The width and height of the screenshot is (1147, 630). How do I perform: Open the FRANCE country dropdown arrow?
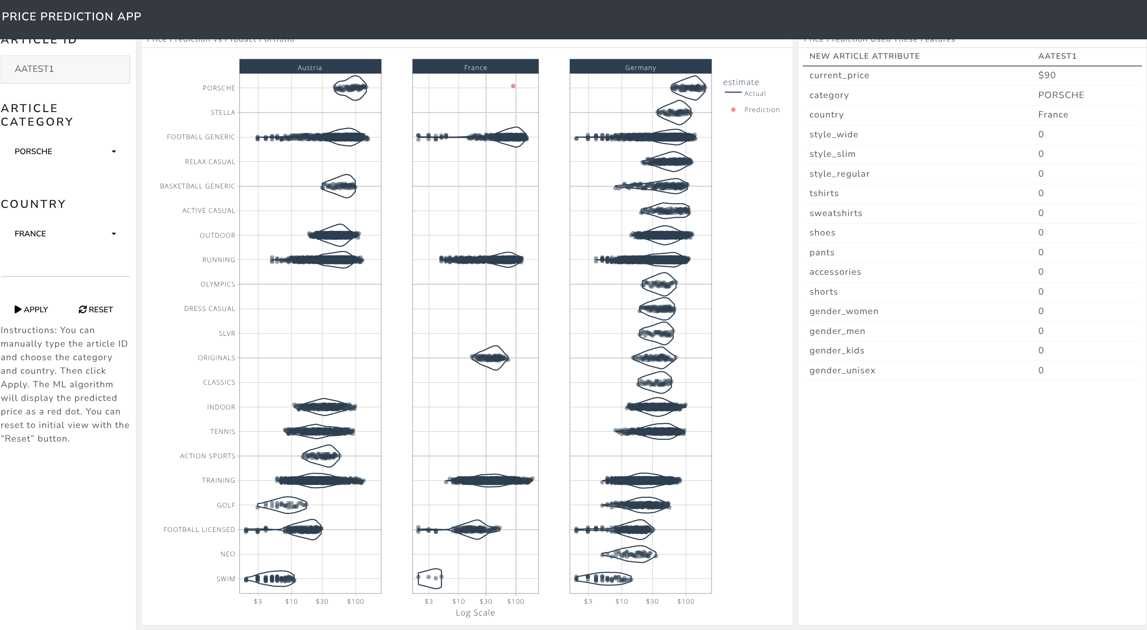click(x=114, y=234)
